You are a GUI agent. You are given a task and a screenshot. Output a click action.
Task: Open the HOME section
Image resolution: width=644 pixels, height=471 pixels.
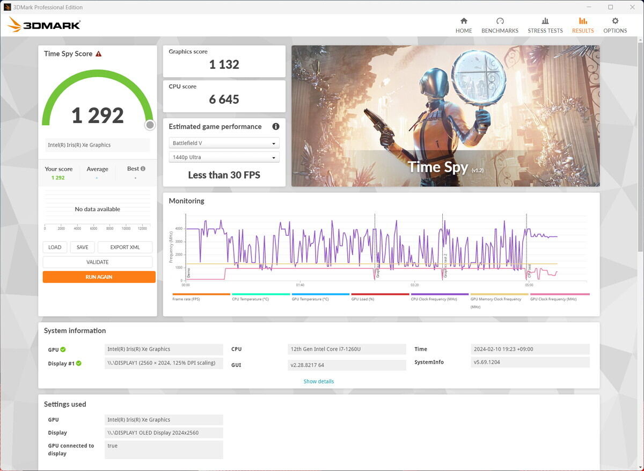[464, 25]
